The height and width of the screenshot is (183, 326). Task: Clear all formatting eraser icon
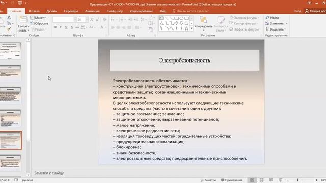click(x=105, y=20)
